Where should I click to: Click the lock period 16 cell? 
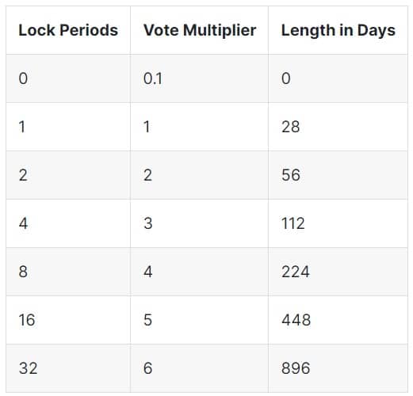68,320
